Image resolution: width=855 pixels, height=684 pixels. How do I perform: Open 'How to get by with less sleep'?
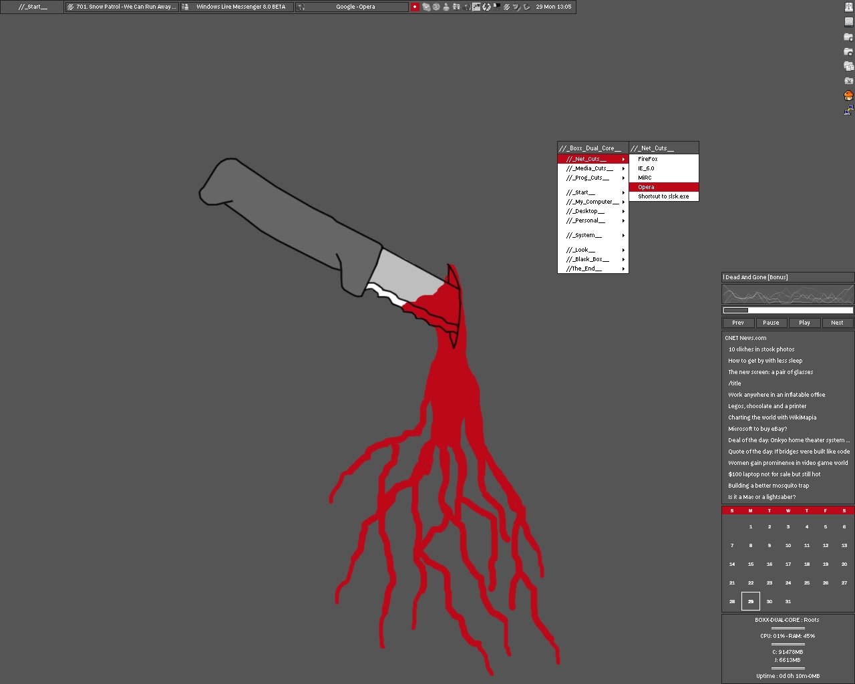(765, 361)
